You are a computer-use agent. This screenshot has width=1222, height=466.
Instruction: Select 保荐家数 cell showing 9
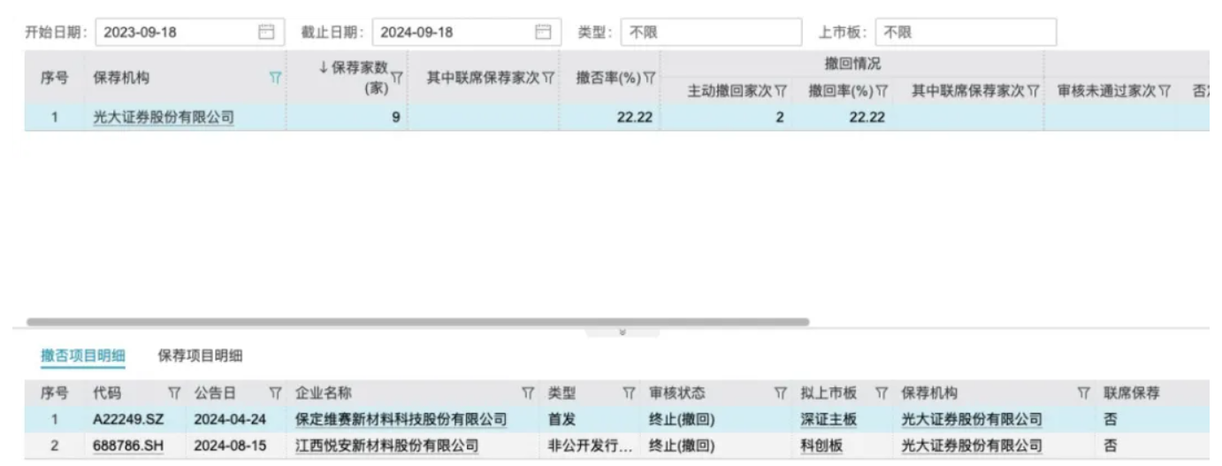[x=348, y=117]
